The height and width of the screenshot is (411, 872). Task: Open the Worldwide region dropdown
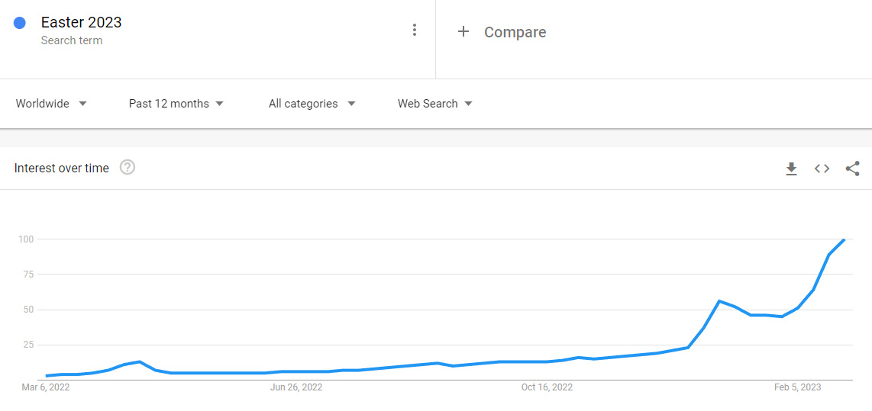pos(51,104)
